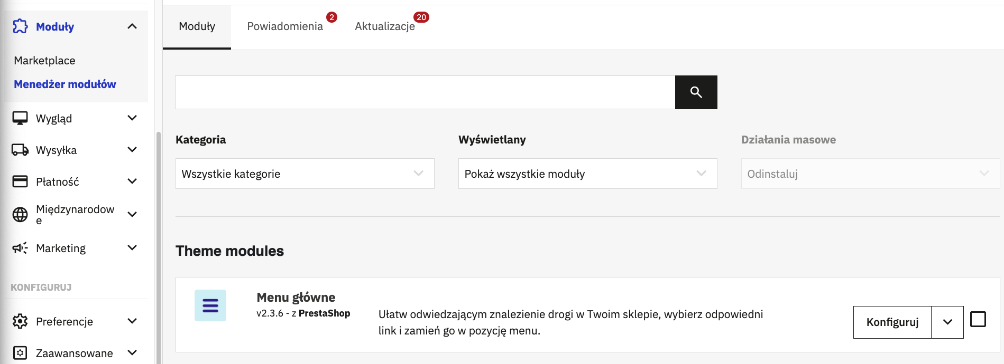Click the Konfiguruj button for Menu główne
The width and height of the screenshot is (1004, 364).
[x=892, y=322]
